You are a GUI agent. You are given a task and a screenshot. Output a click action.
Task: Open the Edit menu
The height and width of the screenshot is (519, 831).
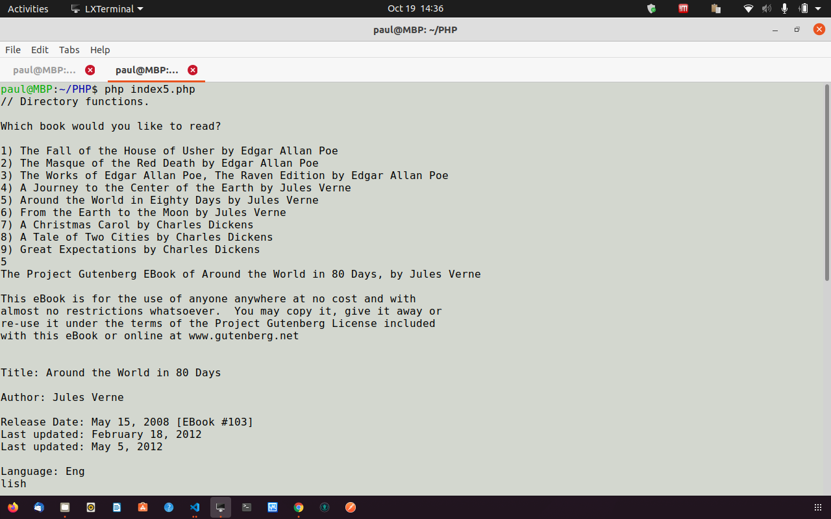[x=40, y=50]
